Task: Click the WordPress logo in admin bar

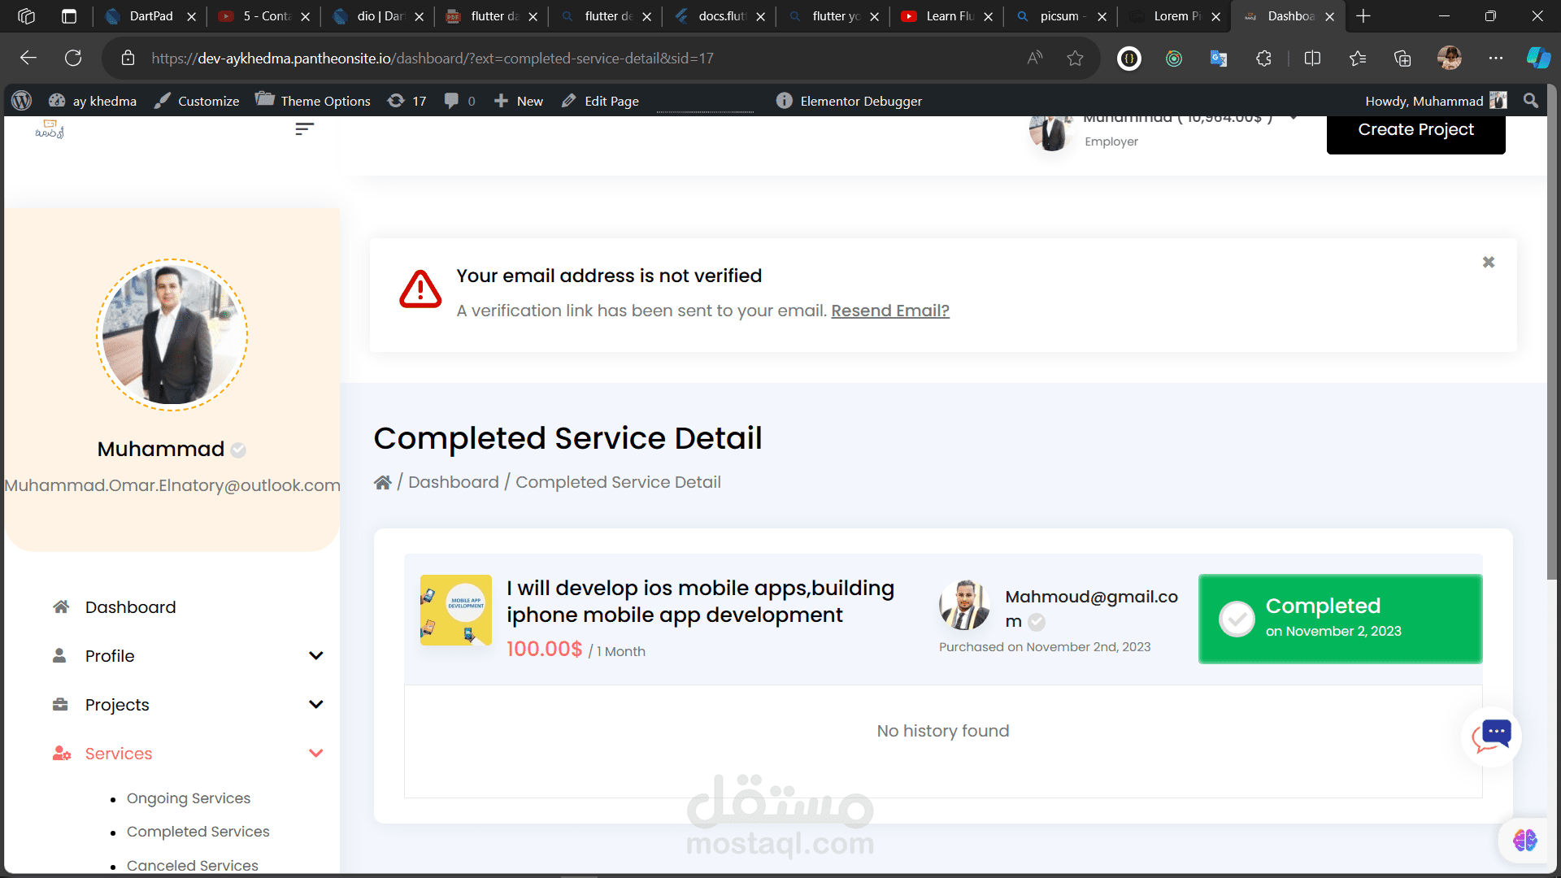Action: click(22, 101)
